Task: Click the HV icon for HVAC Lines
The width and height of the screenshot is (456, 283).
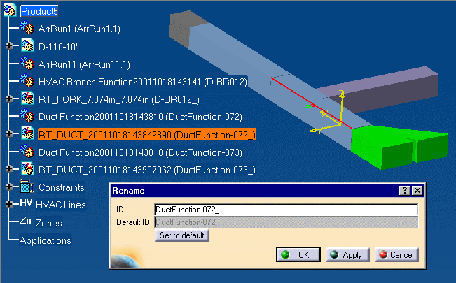Action: (x=26, y=204)
